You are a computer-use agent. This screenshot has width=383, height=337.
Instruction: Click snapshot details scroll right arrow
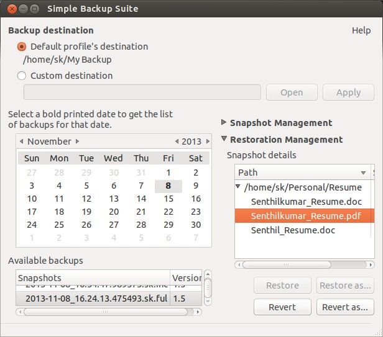(371, 265)
